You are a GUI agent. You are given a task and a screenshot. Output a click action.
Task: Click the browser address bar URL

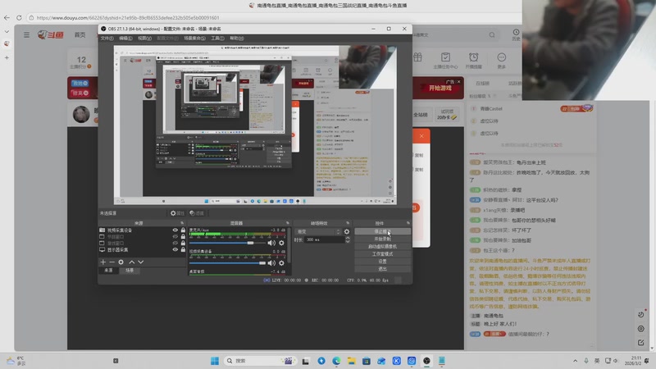pos(128,17)
